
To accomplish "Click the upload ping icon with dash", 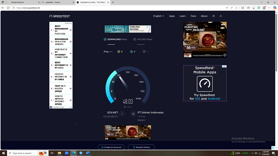I will pyautogui.click(x=144, y=51).
